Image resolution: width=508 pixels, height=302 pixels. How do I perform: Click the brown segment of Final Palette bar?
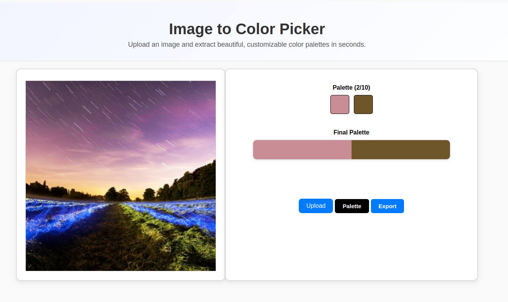click(x=401, y=150)
